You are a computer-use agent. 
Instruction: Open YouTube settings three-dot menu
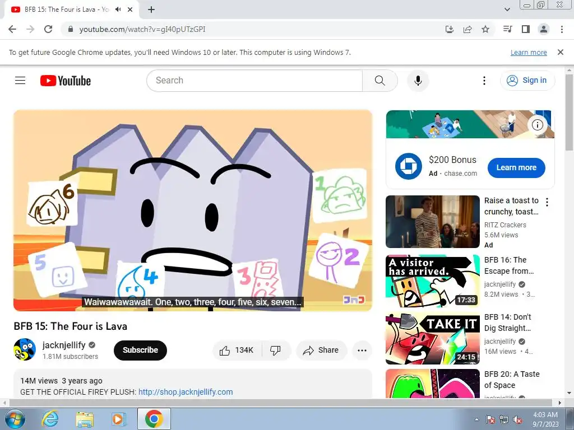click(484, 81)
